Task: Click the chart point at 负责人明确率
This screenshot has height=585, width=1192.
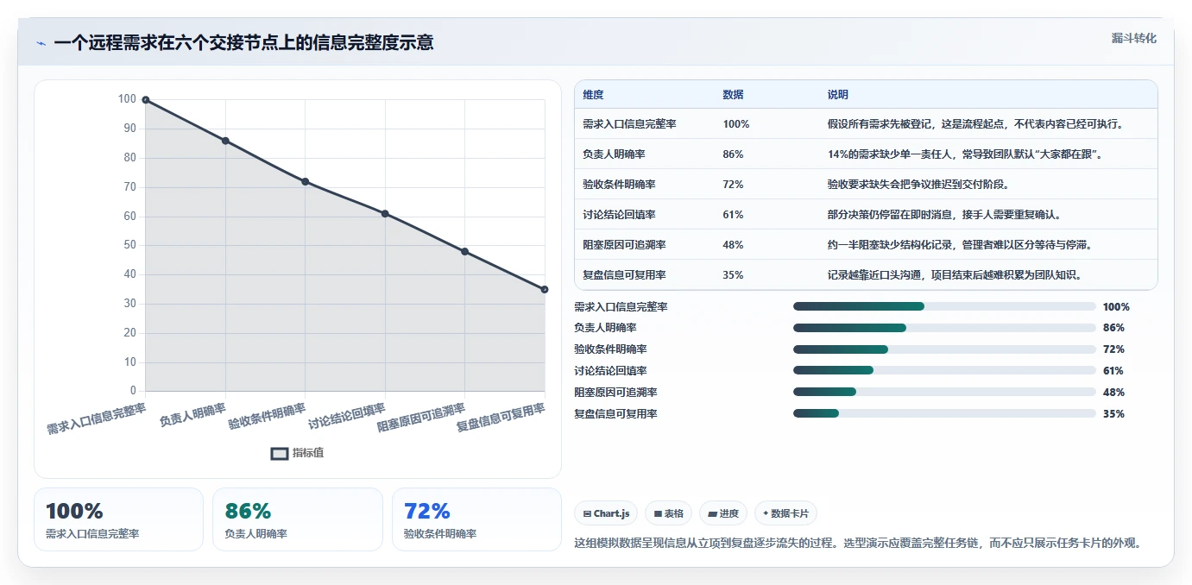Action: click(225, 141)
